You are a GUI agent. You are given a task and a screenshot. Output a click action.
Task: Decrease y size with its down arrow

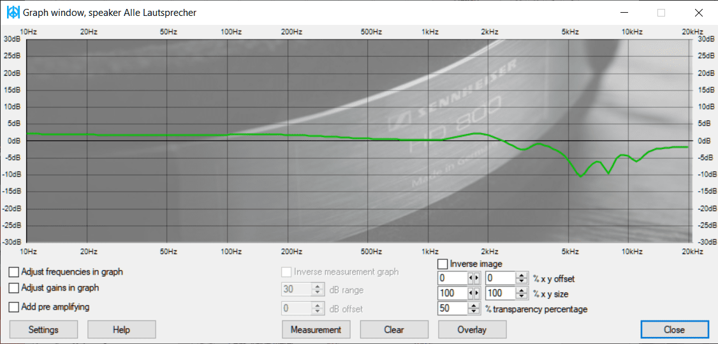[522, 296]
